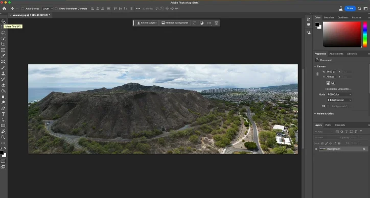This screenshot has width=370, height=198.
Task: Switch to the Swatches tab
Action: tap(329, 17)
